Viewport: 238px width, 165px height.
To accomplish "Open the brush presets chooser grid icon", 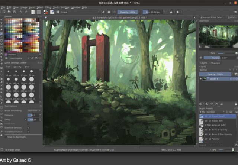I will (58, 12).
